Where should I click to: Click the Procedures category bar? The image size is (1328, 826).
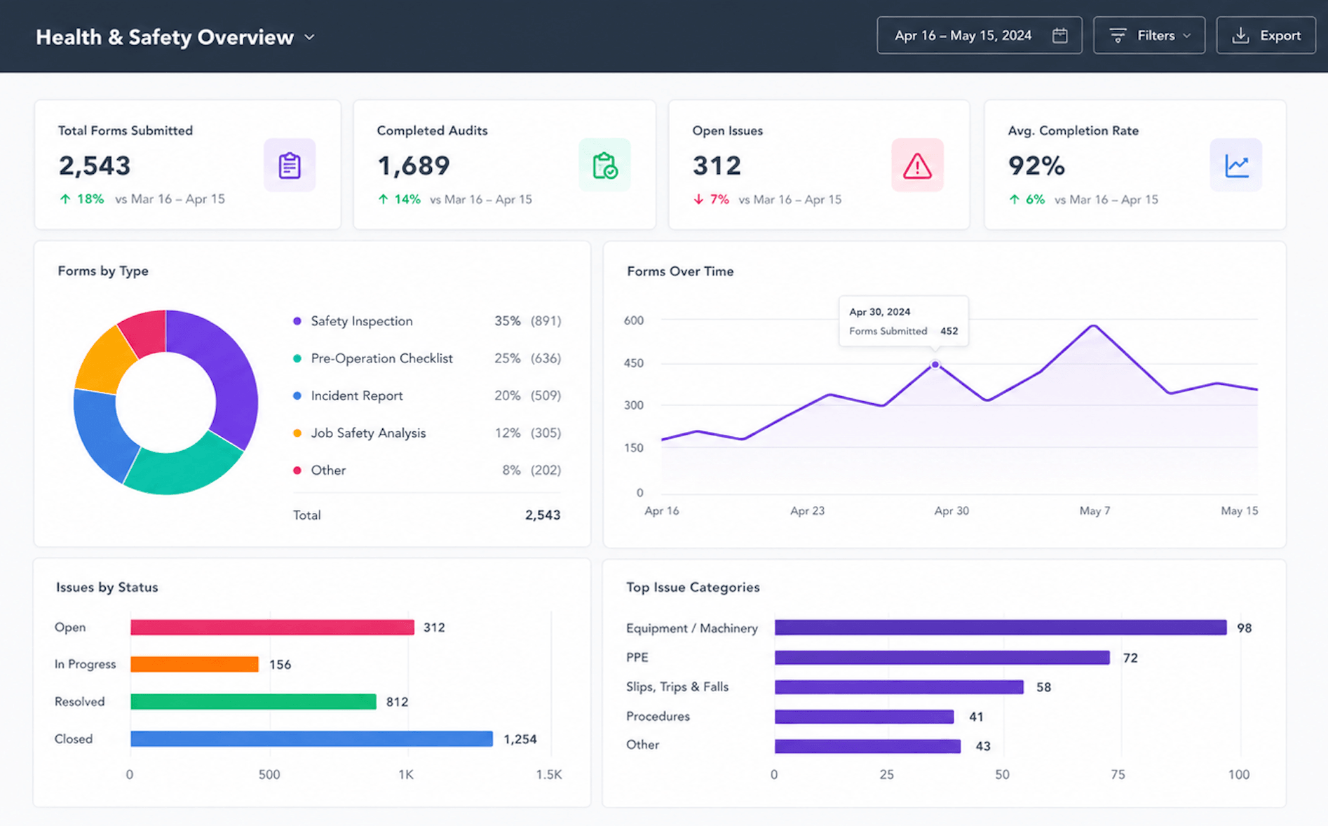(x=864, y=717)
